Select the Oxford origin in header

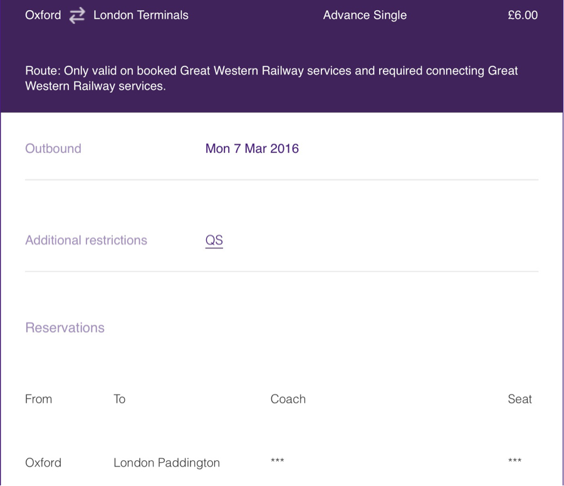43,15
